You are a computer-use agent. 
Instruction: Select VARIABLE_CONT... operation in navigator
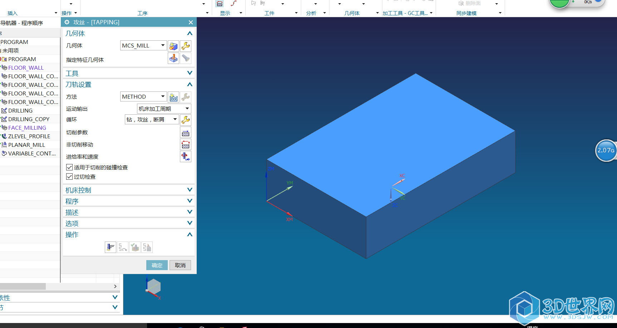tap(32, 153)
